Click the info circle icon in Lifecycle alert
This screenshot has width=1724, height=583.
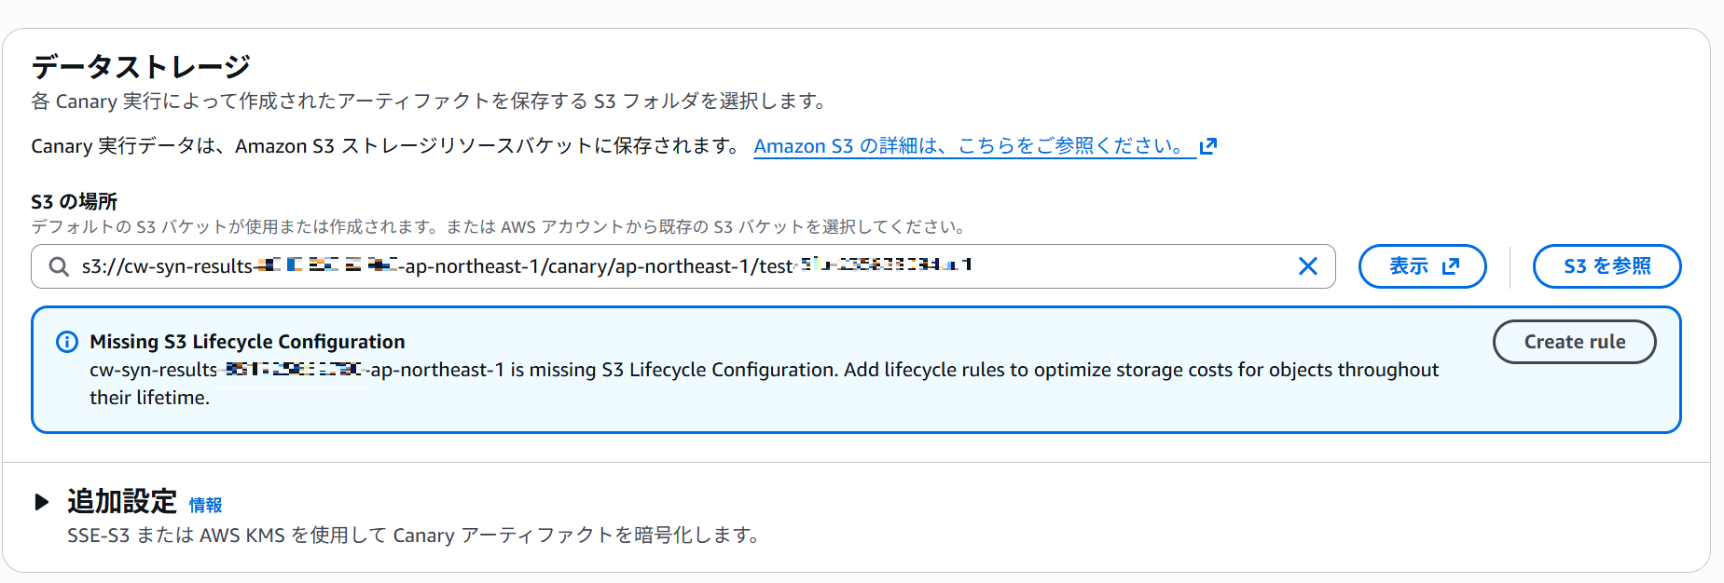tap(67, 342)
